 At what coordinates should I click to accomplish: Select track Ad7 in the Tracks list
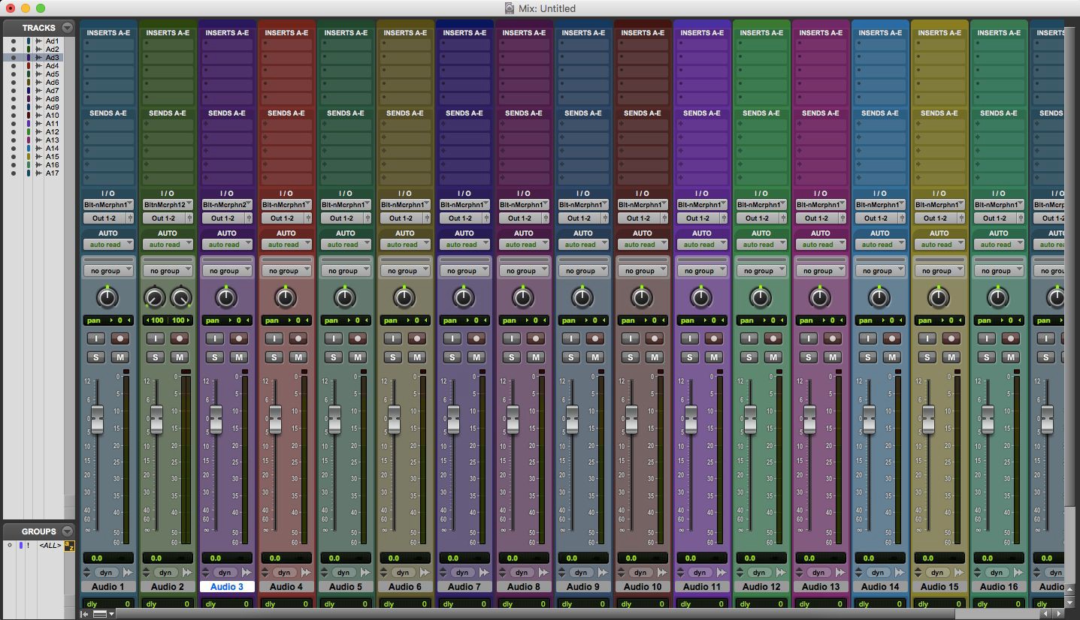tap(52, 91)
